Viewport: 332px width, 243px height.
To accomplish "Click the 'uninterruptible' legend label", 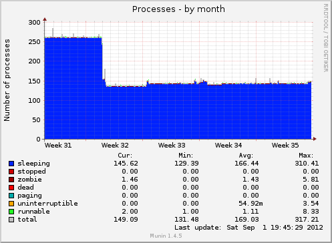I will click(x=47, y=204).
